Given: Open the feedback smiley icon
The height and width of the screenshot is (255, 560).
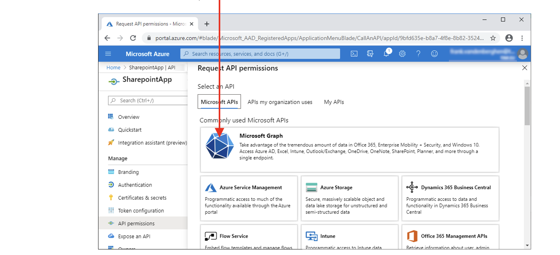Looking at the screenshot, I should (x=434, y=54).
